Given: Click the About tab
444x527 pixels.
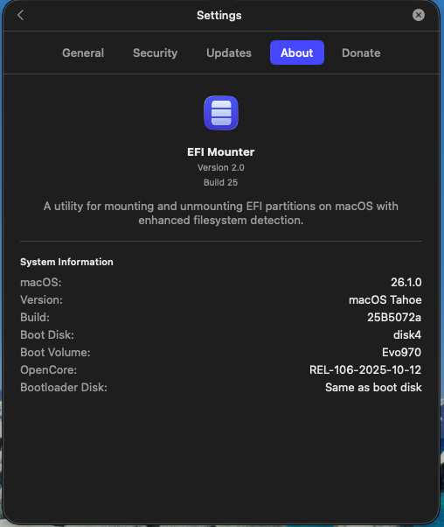Looking at the screenshot, I should 296,53.
